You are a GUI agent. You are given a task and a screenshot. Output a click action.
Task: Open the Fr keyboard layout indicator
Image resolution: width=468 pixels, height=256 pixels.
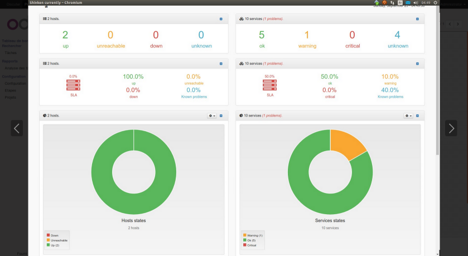(401, 3)
